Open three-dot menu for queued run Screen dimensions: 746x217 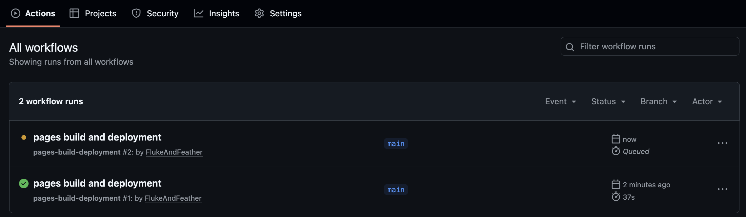722,143
